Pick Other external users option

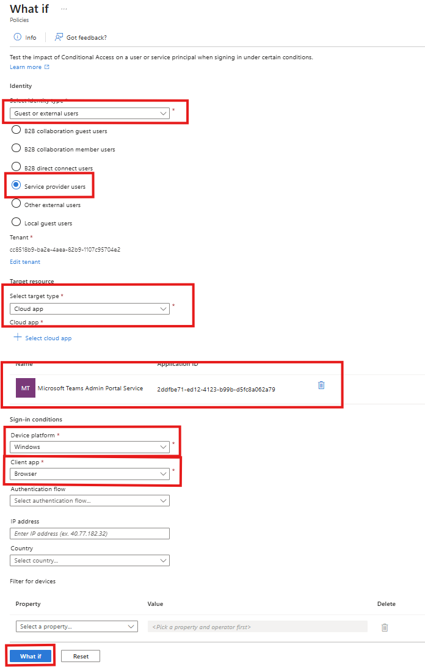[16, 204]
